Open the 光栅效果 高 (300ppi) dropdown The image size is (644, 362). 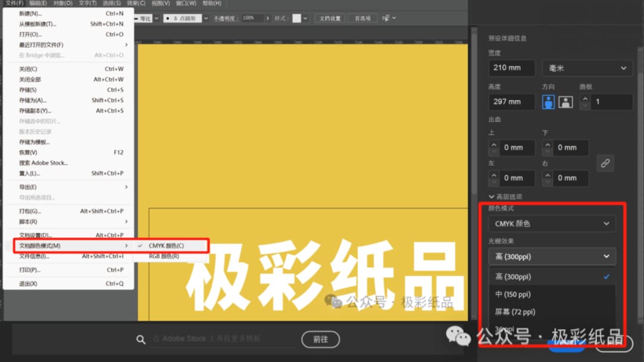[x=552, y=256]
